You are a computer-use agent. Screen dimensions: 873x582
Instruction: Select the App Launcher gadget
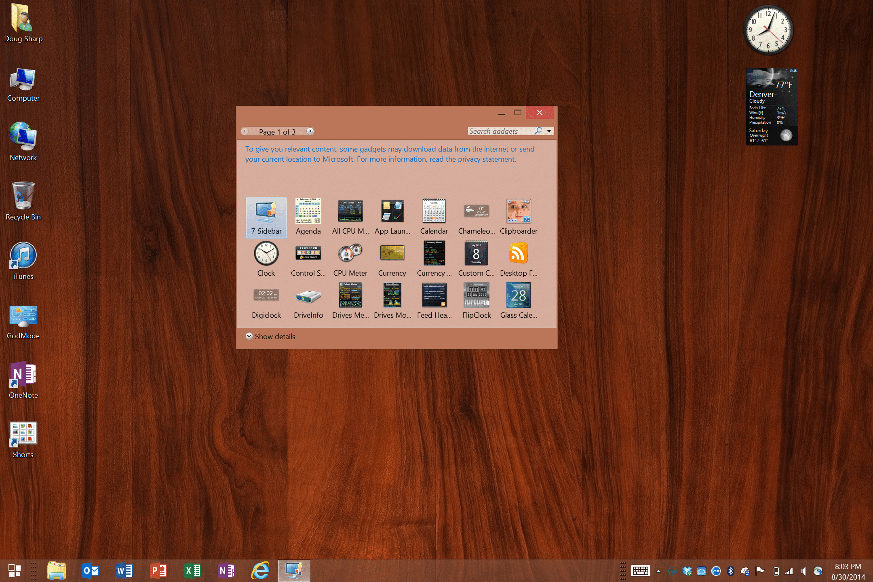point(392,217)
